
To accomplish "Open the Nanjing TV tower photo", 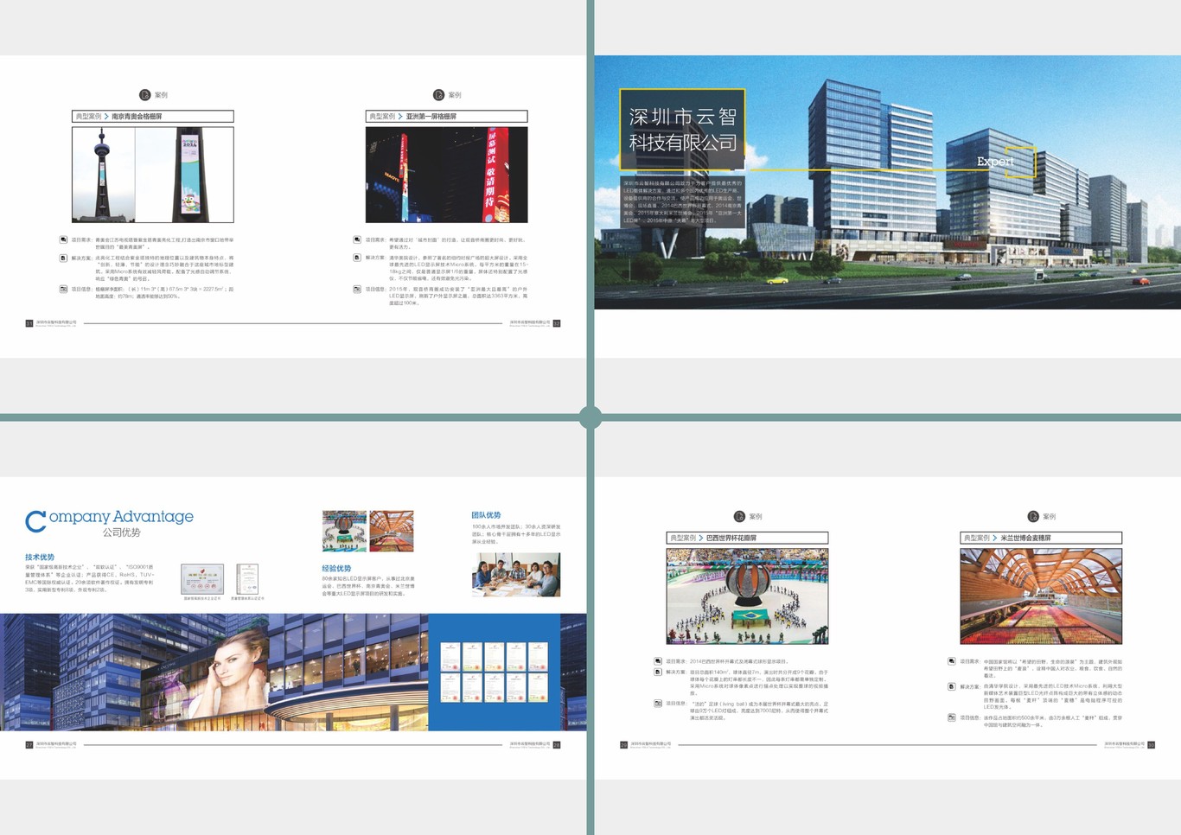I will 104,175.
